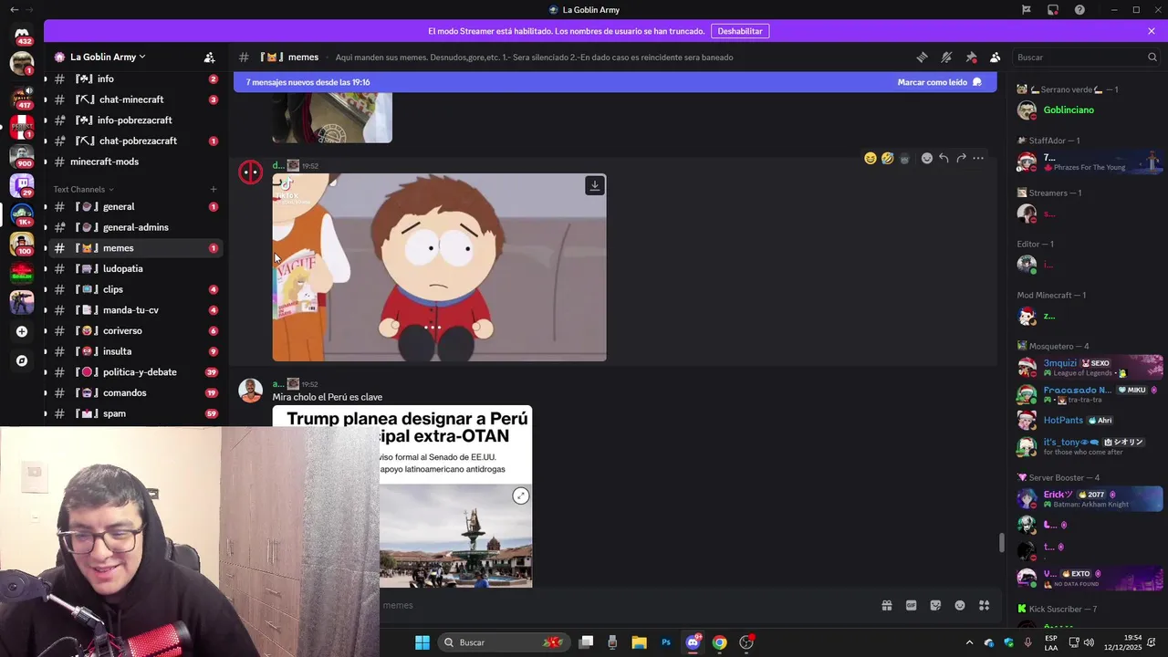Open member HotPants profile

click(1089, 421)
